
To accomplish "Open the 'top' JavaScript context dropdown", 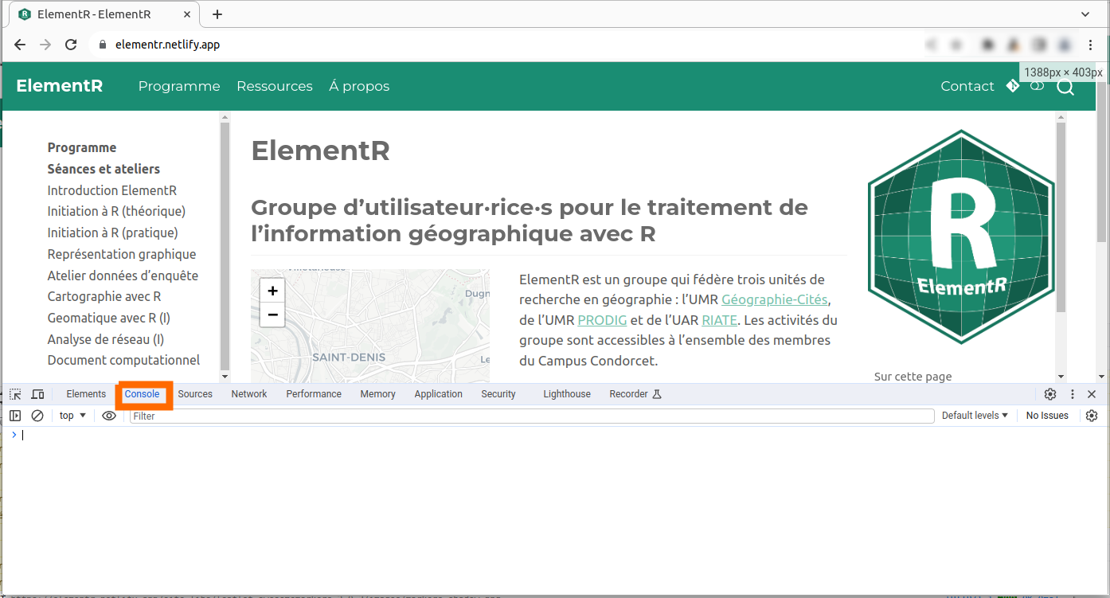I will [72, 416].
